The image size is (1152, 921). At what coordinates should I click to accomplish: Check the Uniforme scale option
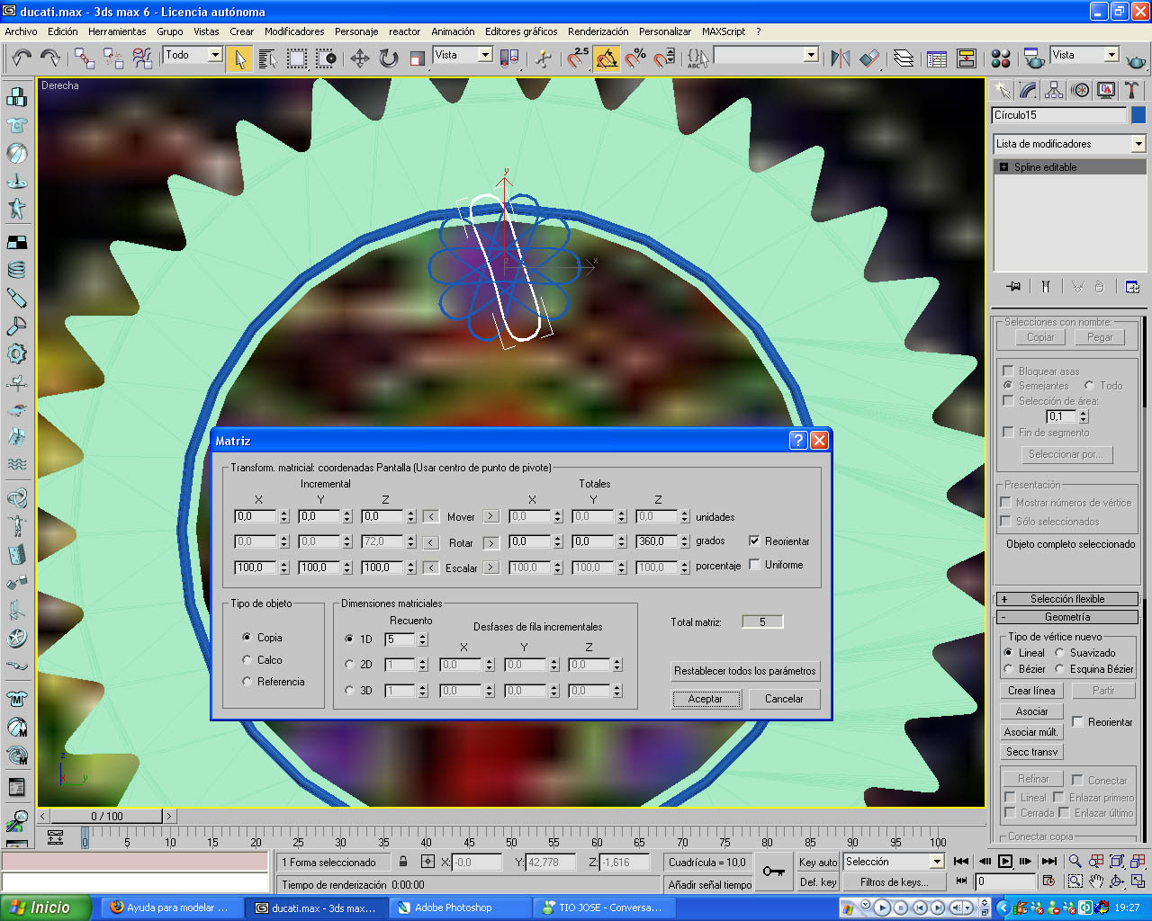754,564
